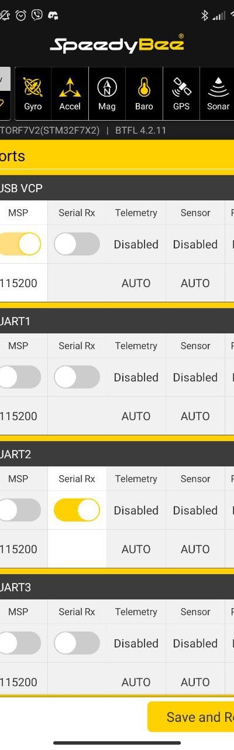
Task: Open UART1 Telemetry Disabled dropdown
Action: click(x=136, y=377)
